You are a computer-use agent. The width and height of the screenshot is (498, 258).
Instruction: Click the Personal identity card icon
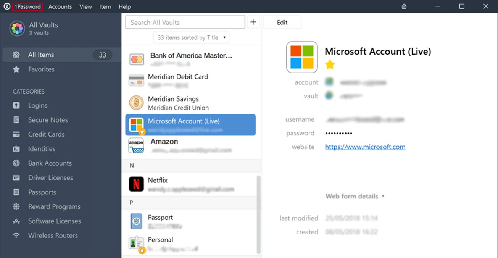tap(136, 243)
